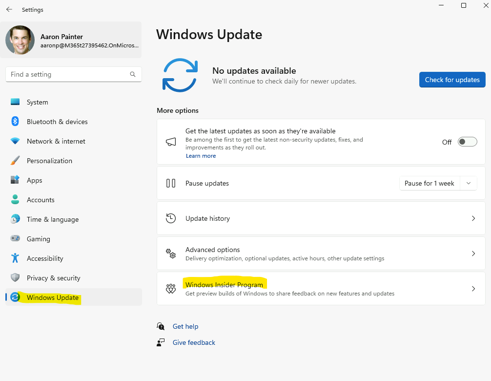
Task: Click the Network Wi-Fi icon
Action: pos(15,141)
